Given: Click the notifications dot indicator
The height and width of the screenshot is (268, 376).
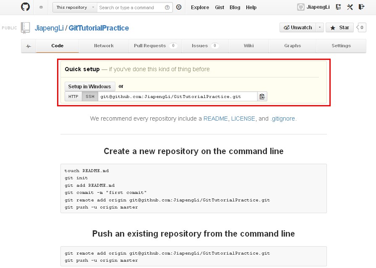Looking at the screenshot, I should [x=41, y=7].
